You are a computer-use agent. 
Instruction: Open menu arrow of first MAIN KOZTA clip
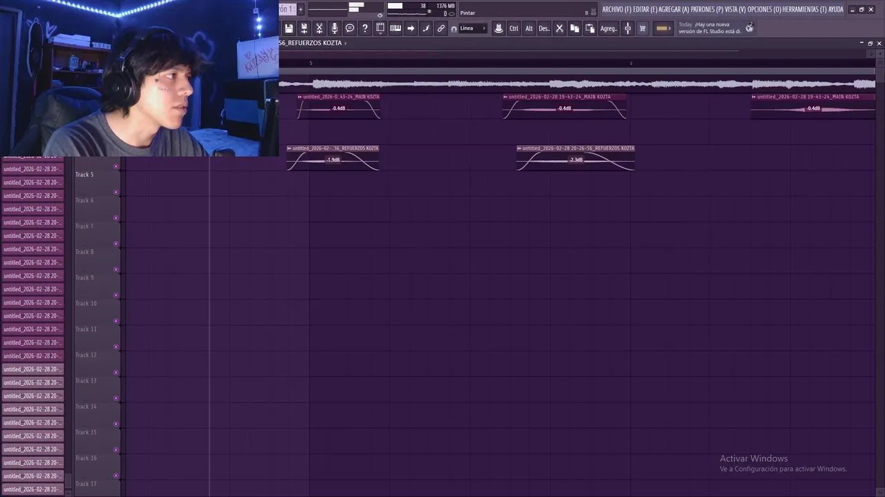click(x=300, y=97)
